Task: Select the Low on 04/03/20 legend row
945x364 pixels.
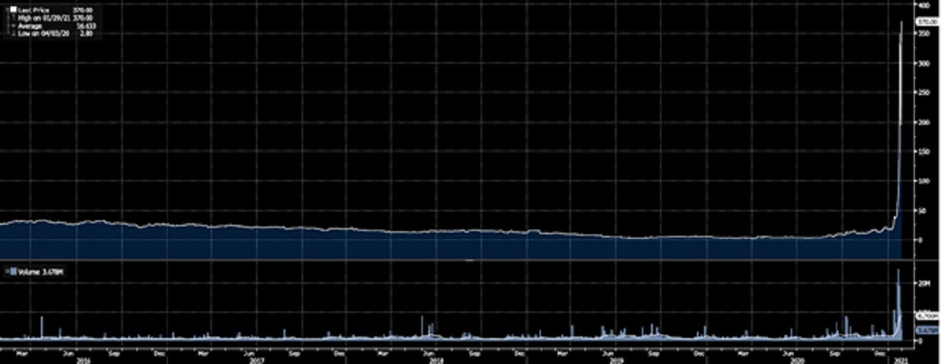Action: click(39, 31)
